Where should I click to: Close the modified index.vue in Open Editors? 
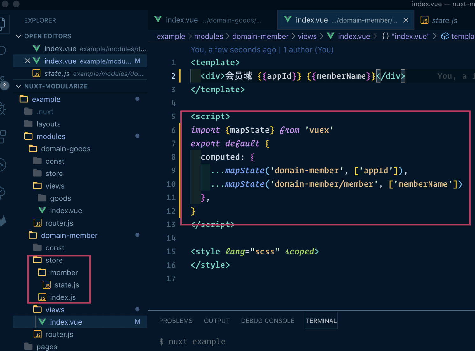click(x=28, y=61)
